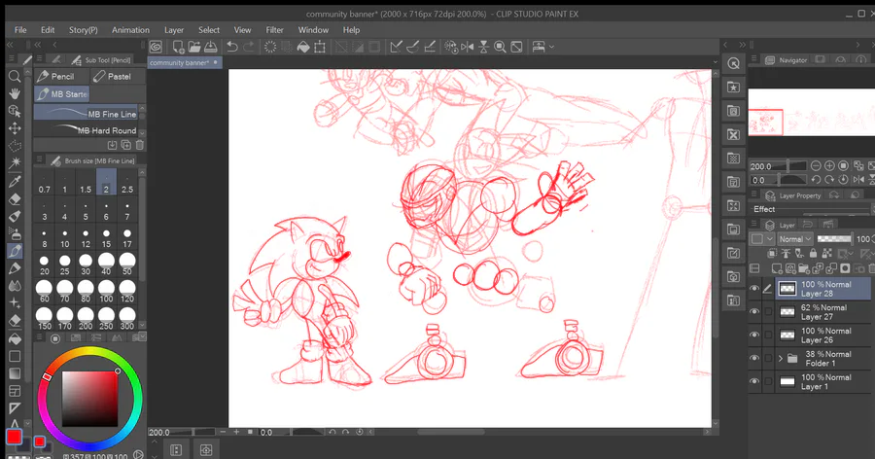Hide Layer 26 using its eye icon
Screen dimensions: 875x459
tap(754, 335)
